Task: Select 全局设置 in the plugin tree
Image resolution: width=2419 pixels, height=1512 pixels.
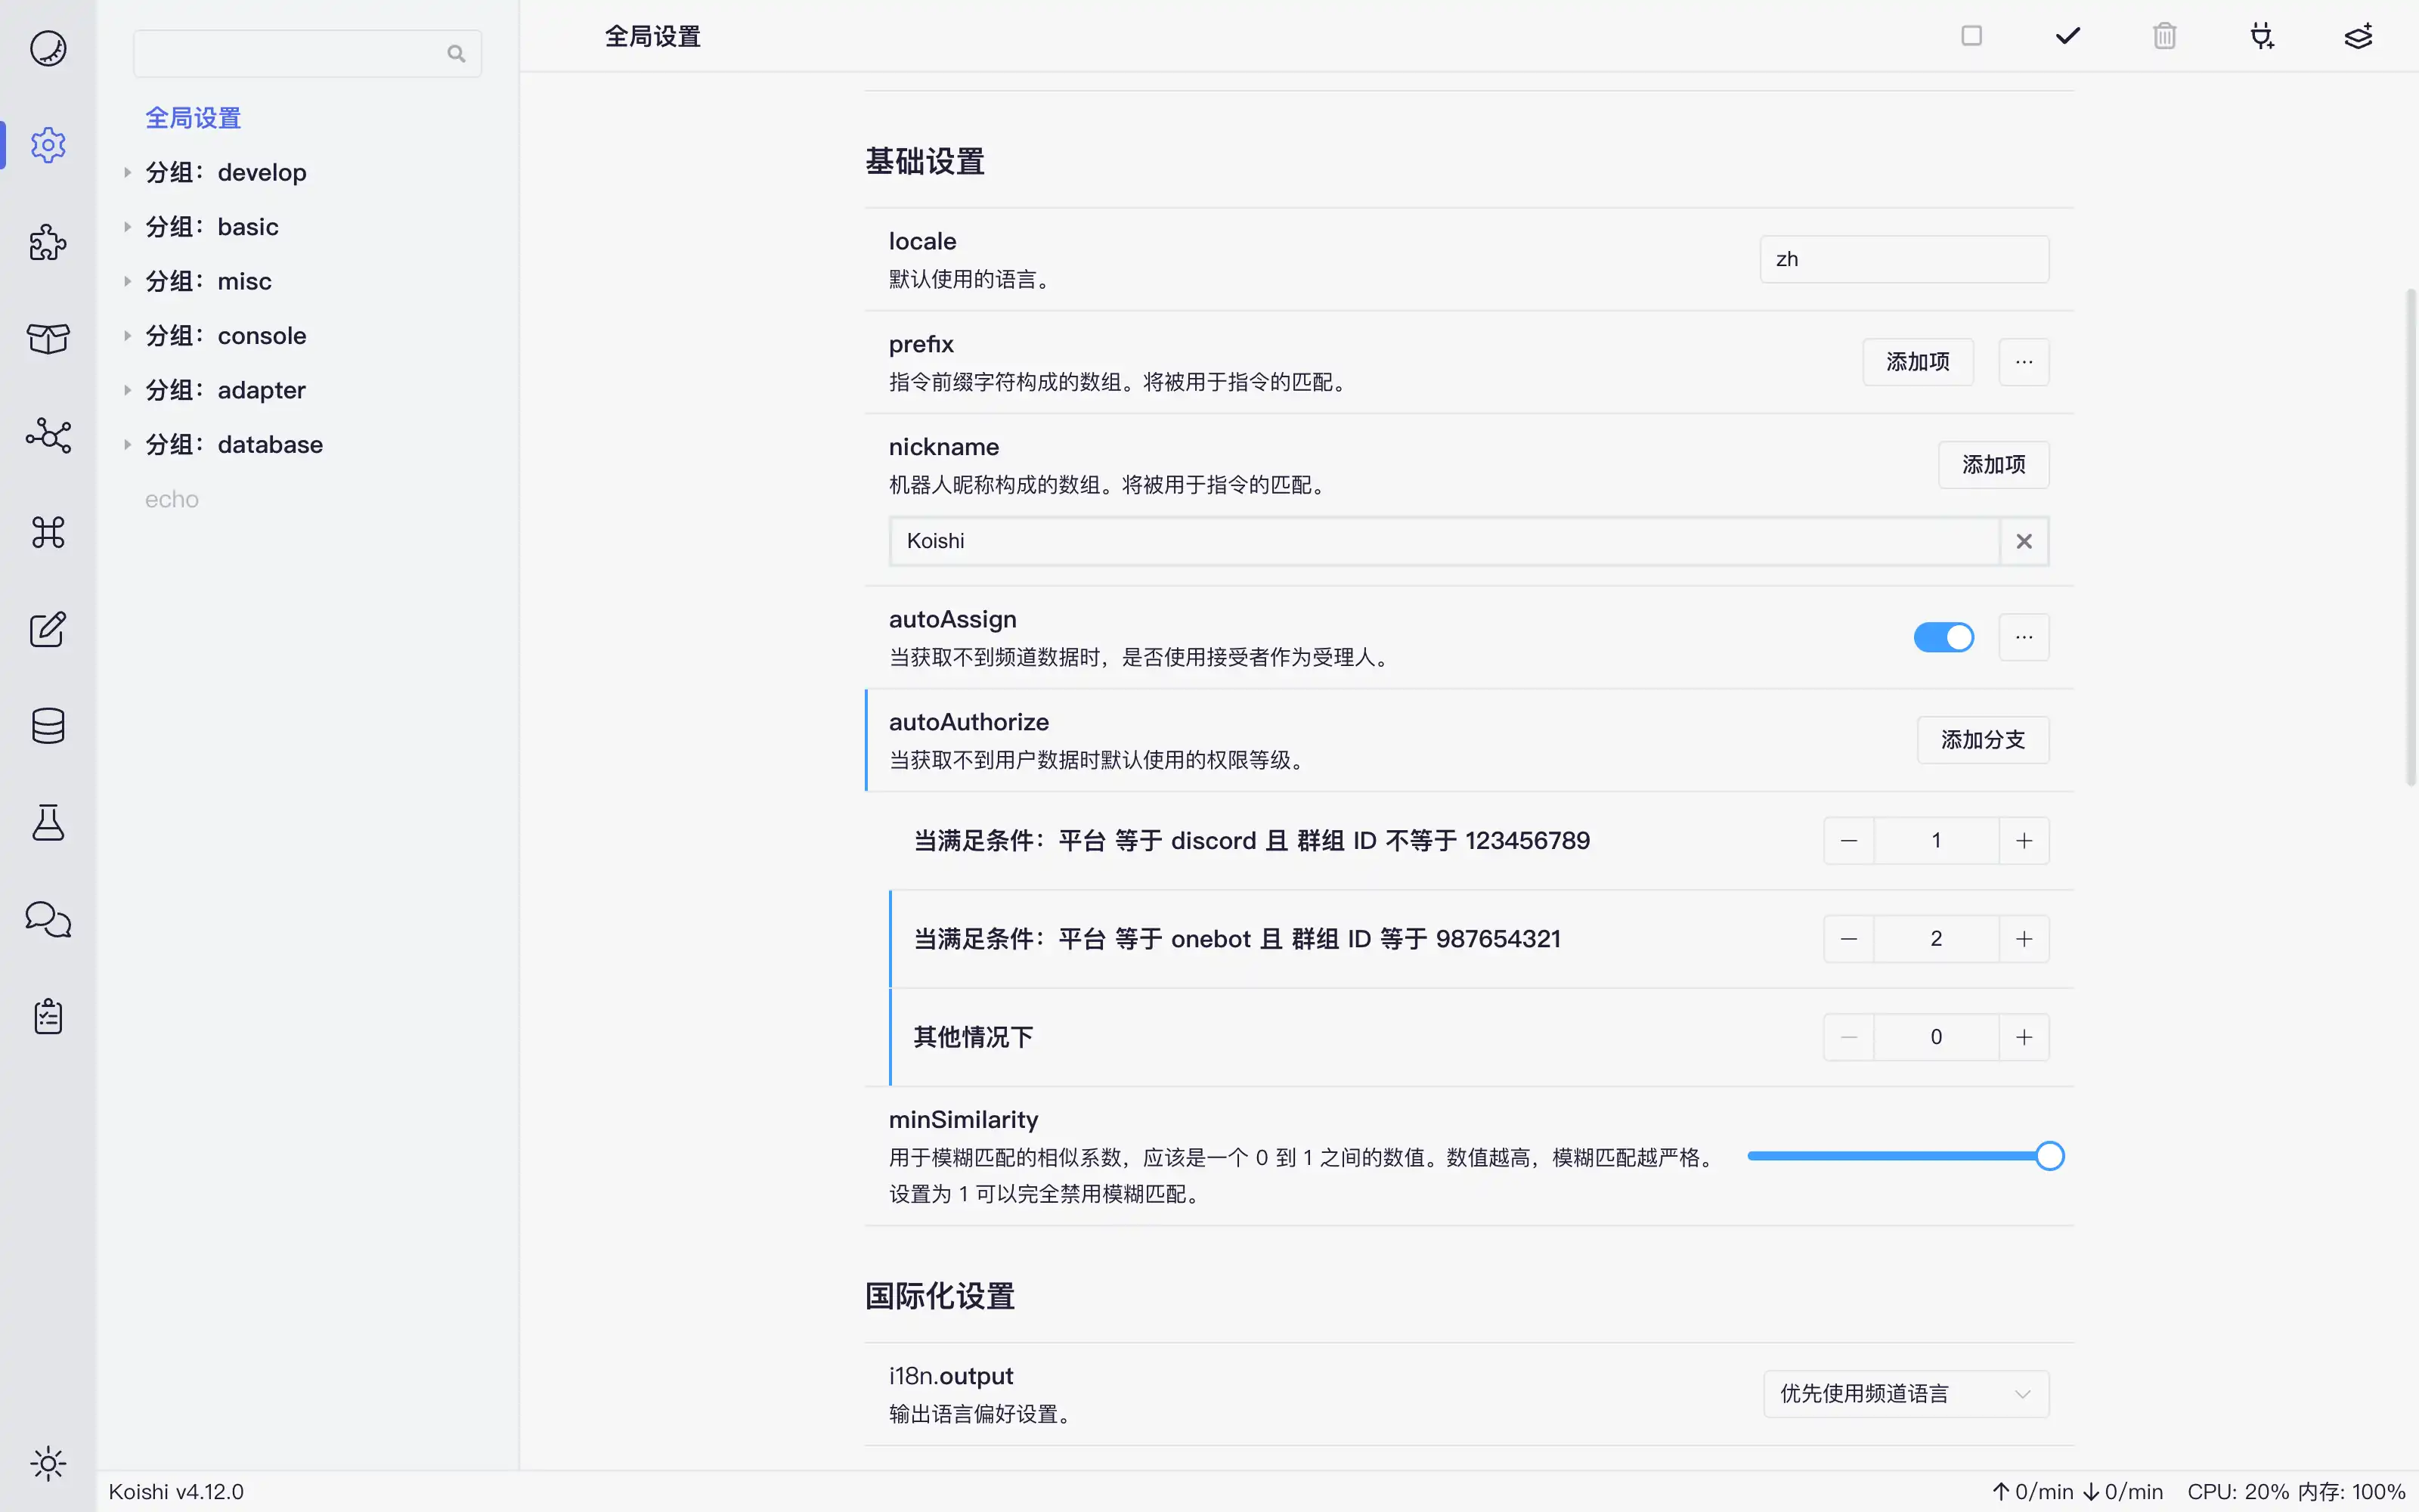Action: (x=193, y=118)
